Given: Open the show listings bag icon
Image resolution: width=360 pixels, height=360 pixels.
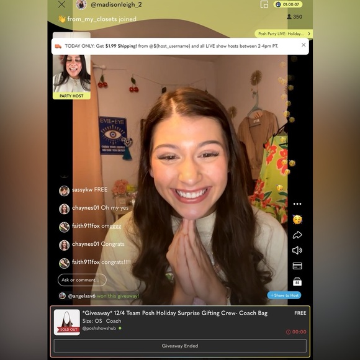Looking at the screenshot, I should pyautogui.click(x=297, y=282).
